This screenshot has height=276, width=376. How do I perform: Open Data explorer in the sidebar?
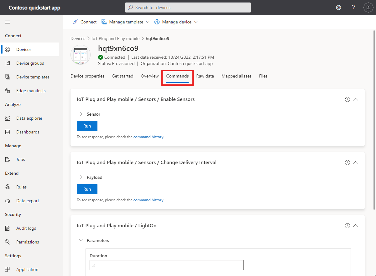(29, 118)
